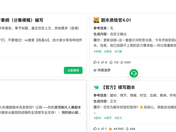Screen dimensions: 176x132
Task: Click the #打磨 tag
Action: (x=118, y=52)
